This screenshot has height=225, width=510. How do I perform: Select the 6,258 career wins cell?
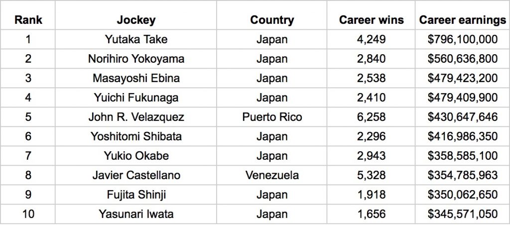click(x=371, y=117)
